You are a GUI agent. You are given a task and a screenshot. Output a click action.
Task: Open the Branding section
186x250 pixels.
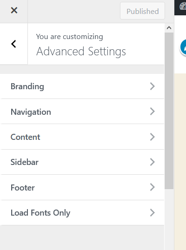click(82, 86)
